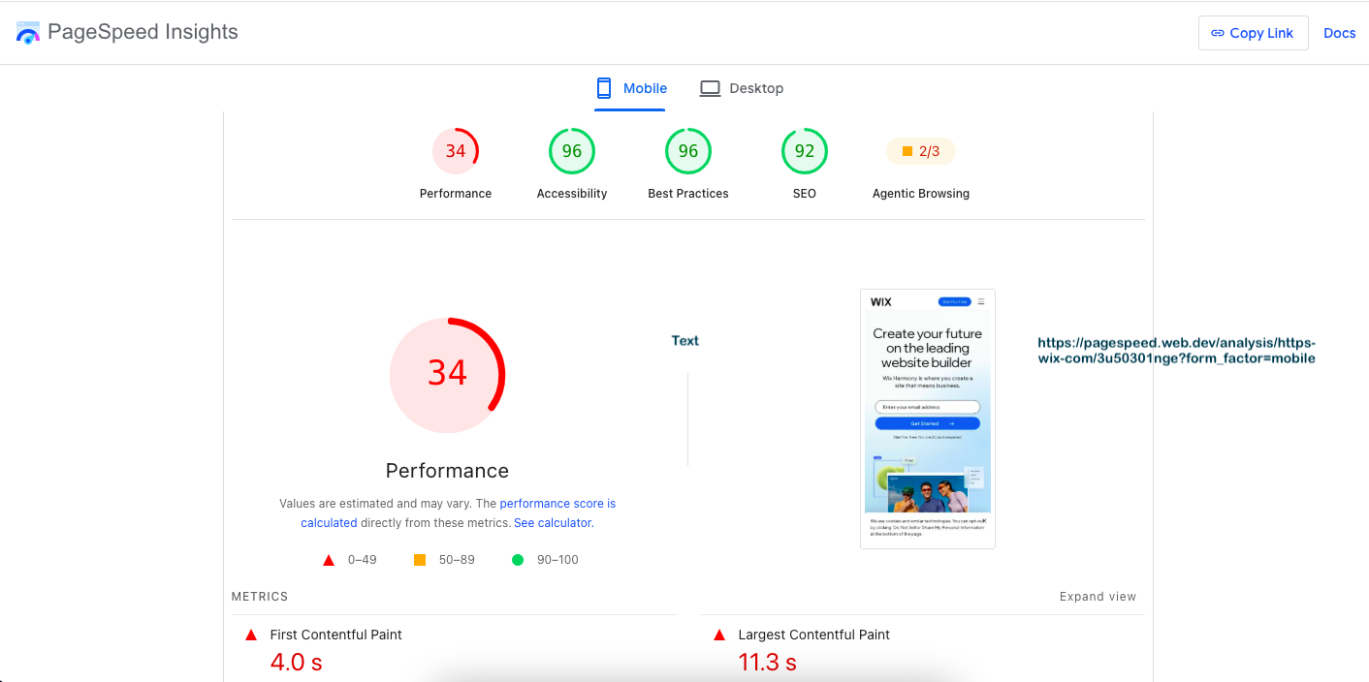Follow the "See calculator" link

coord(552,523)
